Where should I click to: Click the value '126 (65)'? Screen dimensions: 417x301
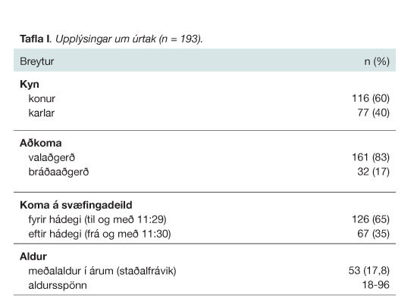tap(371, 219)
